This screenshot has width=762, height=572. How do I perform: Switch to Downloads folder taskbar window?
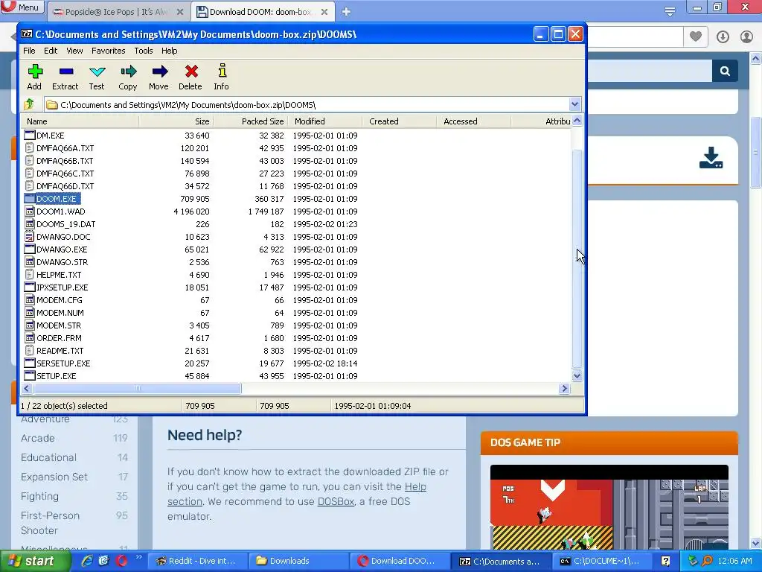[x=298, y=561]
